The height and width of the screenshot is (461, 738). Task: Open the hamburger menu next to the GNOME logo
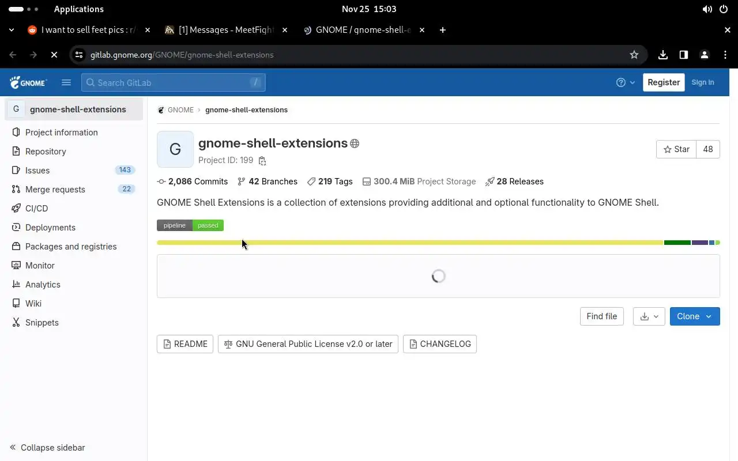click(x=66, y=82)
